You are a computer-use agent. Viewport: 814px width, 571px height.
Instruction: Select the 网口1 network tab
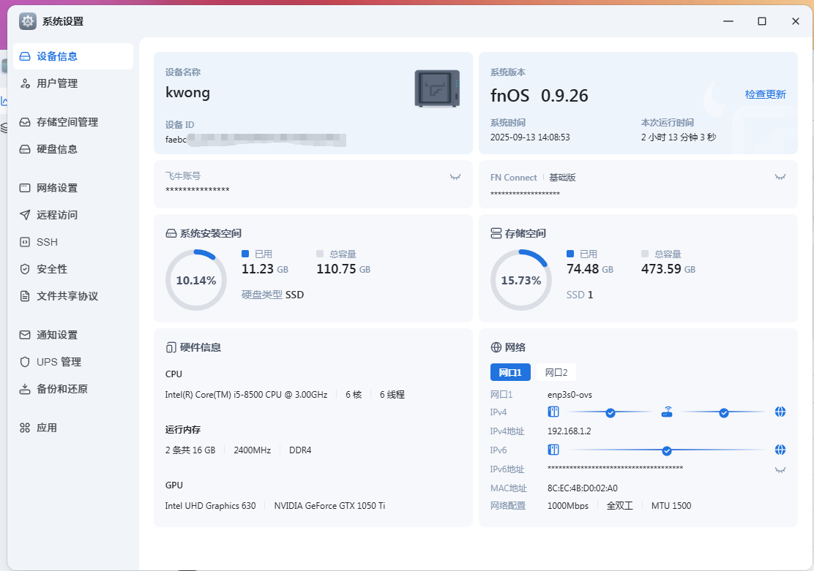[x=510, y=372]
